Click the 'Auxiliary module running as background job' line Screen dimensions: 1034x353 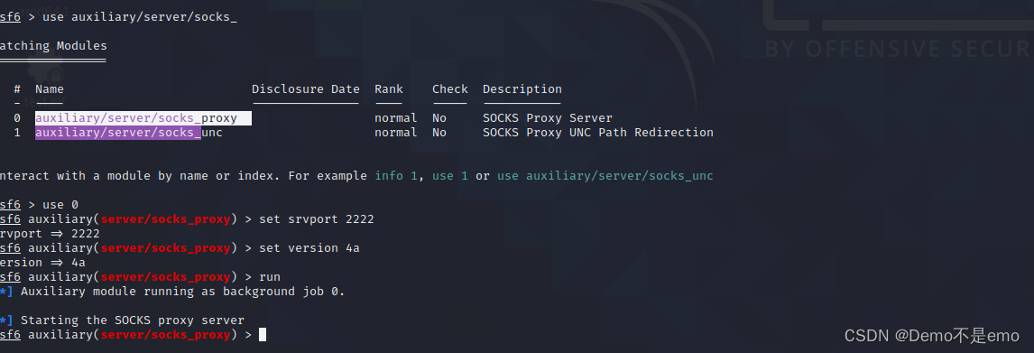182,292
